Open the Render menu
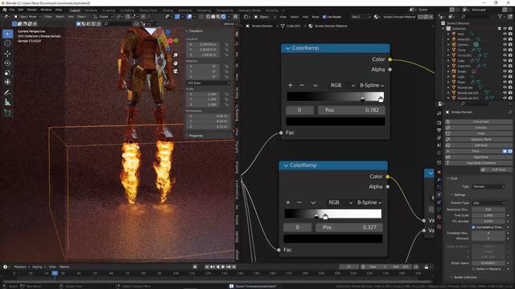The height and width of the screenshot is (289, 515). (x=32, y=10)
